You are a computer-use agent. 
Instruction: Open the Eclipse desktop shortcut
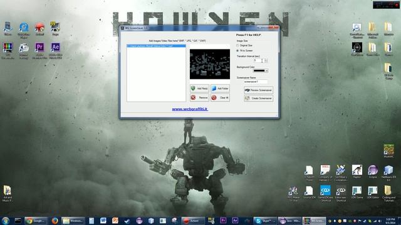click(x=373, y=172)
